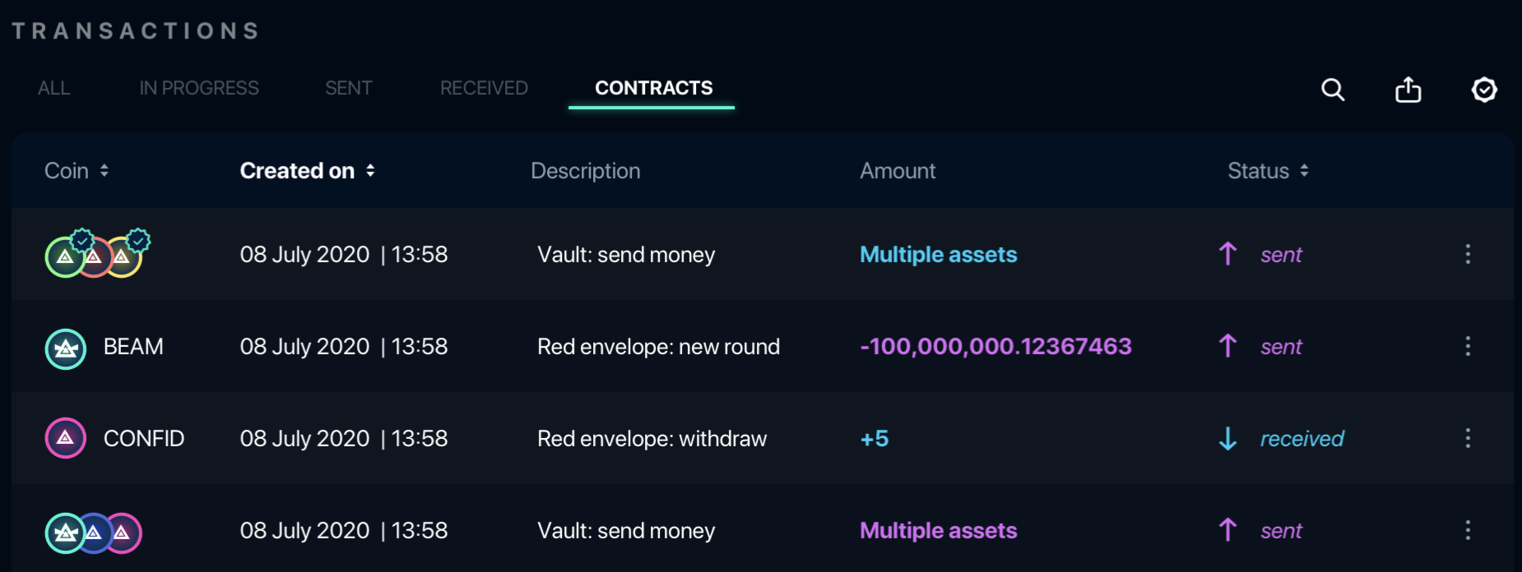The width and height of the screenshot is (1522, 572).
Task: Click the received arrow on CONFID row
Action: tap(1227, 439)
